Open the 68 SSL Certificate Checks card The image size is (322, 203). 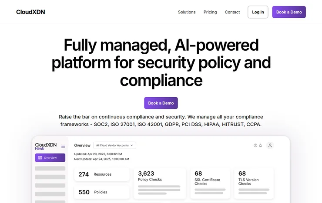210,183
